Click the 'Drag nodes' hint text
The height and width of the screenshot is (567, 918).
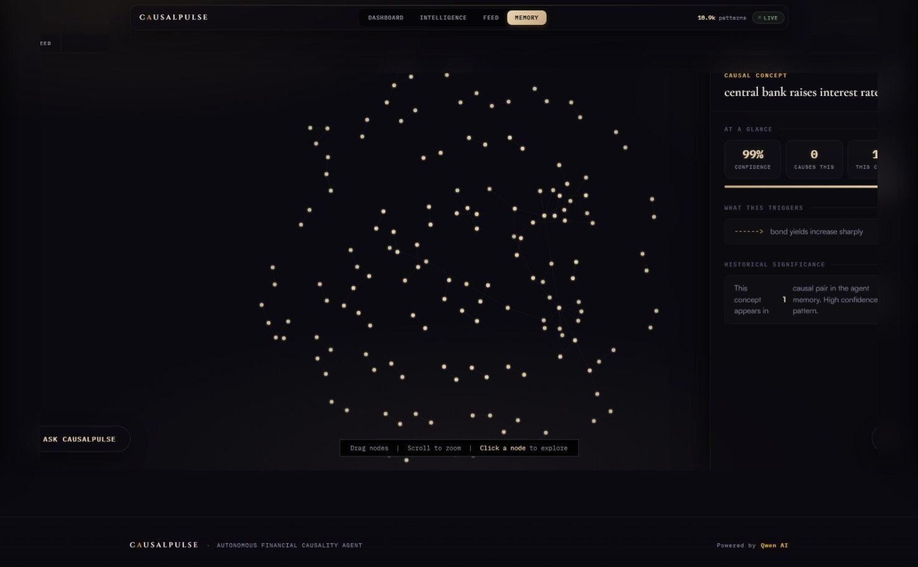369,448
